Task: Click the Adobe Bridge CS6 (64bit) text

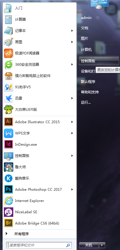Action: pyautogui.click(x=37, y=223)
